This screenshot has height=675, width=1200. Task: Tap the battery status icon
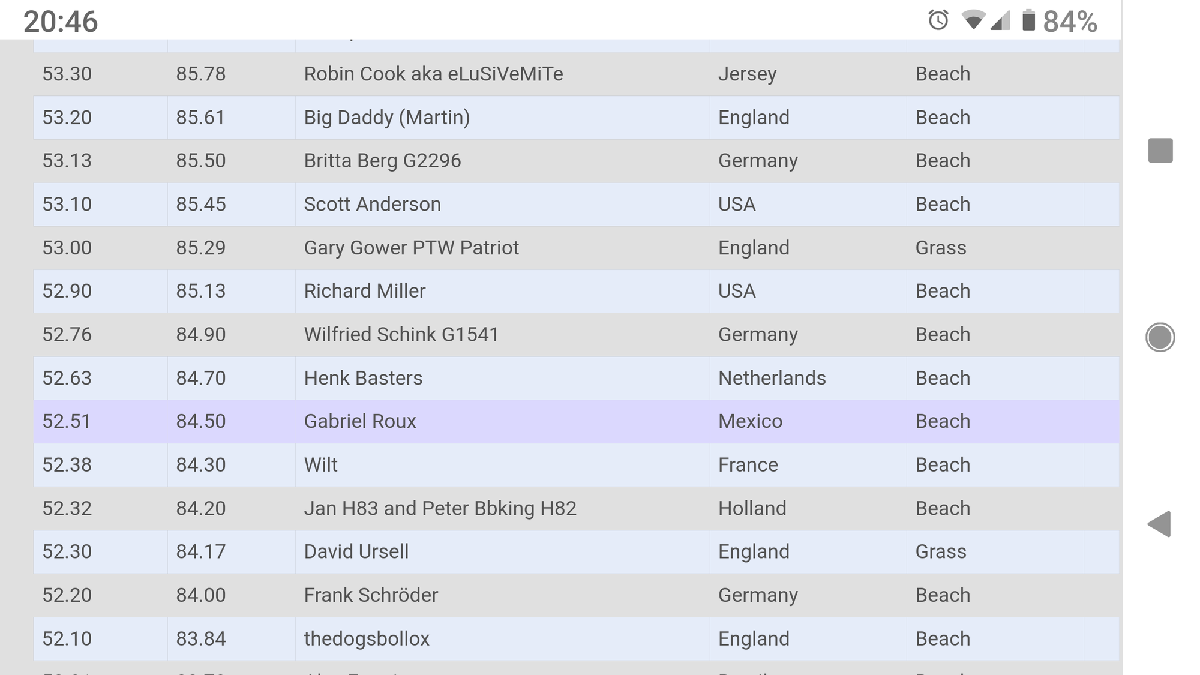tap(1028, 20)
